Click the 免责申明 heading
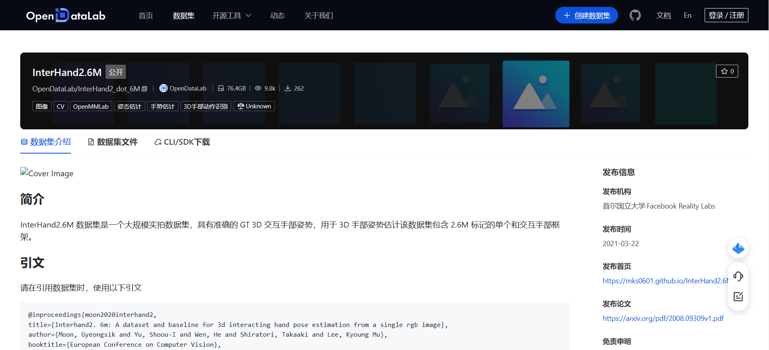Viewport: 769px width, 350px height. pos(616,342)
